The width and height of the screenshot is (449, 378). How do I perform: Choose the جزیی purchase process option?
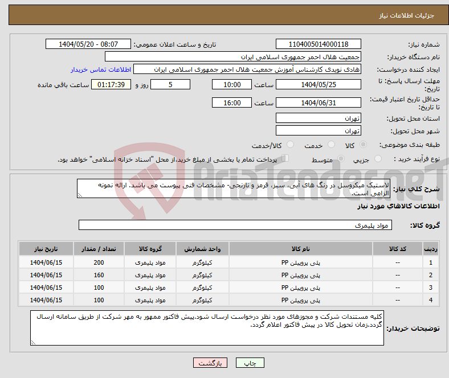pyautogui.click(x=379, y=159)
